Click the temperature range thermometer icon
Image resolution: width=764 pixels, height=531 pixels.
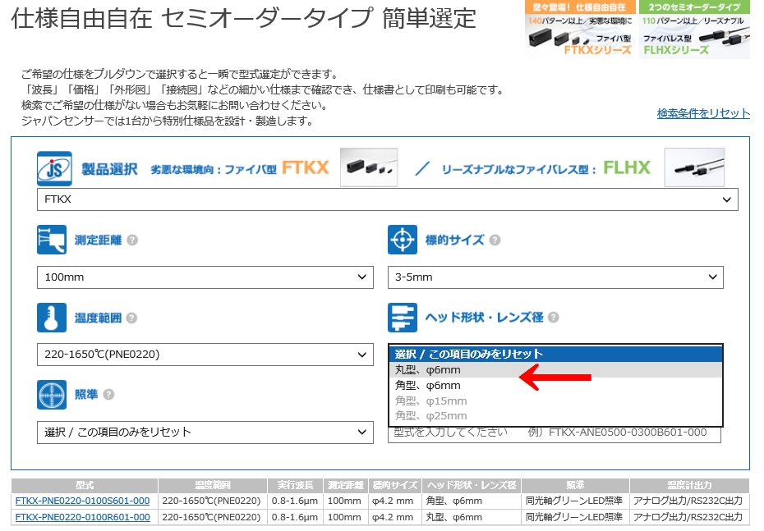[x=52, y=318]
